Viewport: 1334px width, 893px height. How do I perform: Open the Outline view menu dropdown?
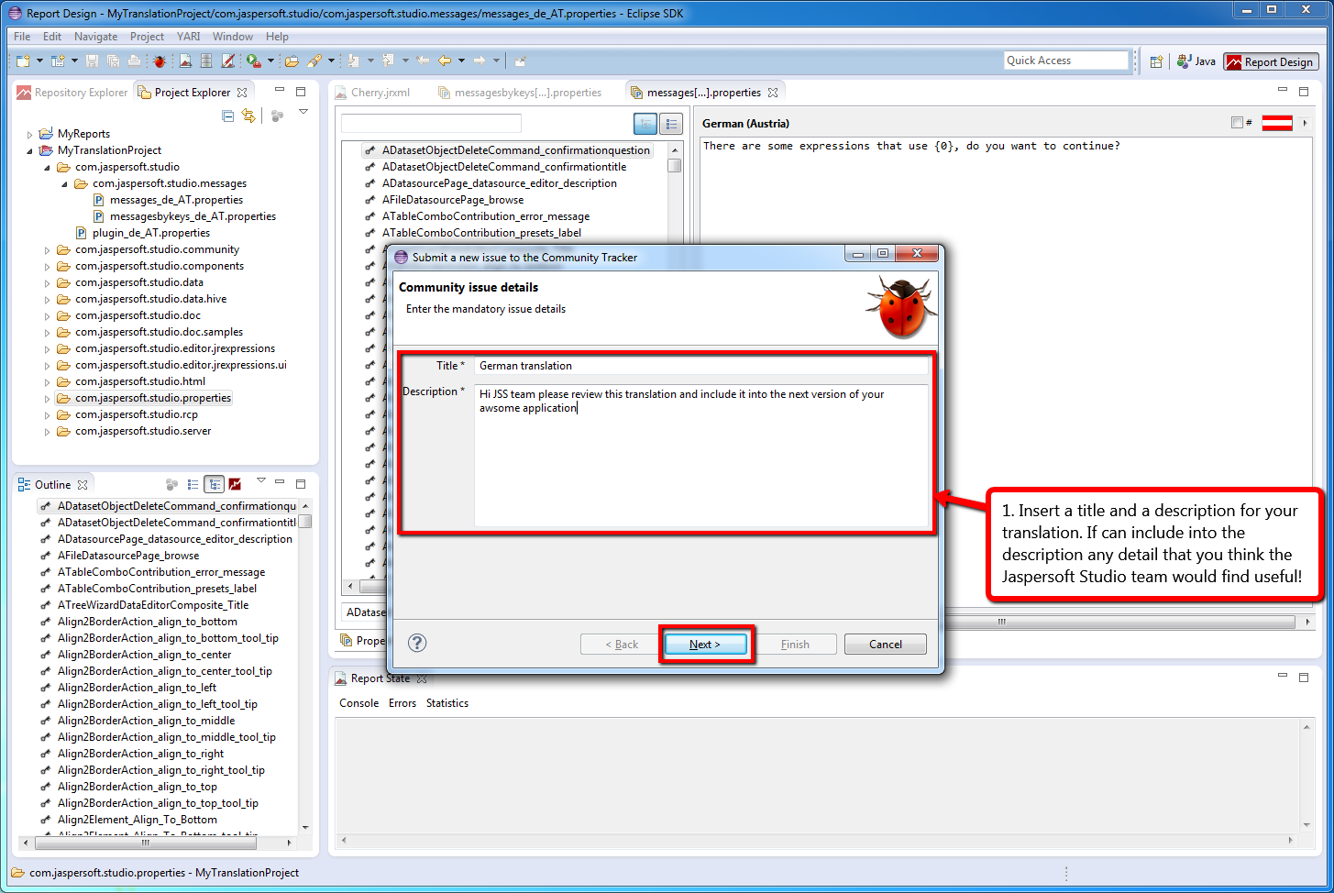(261, 481)
